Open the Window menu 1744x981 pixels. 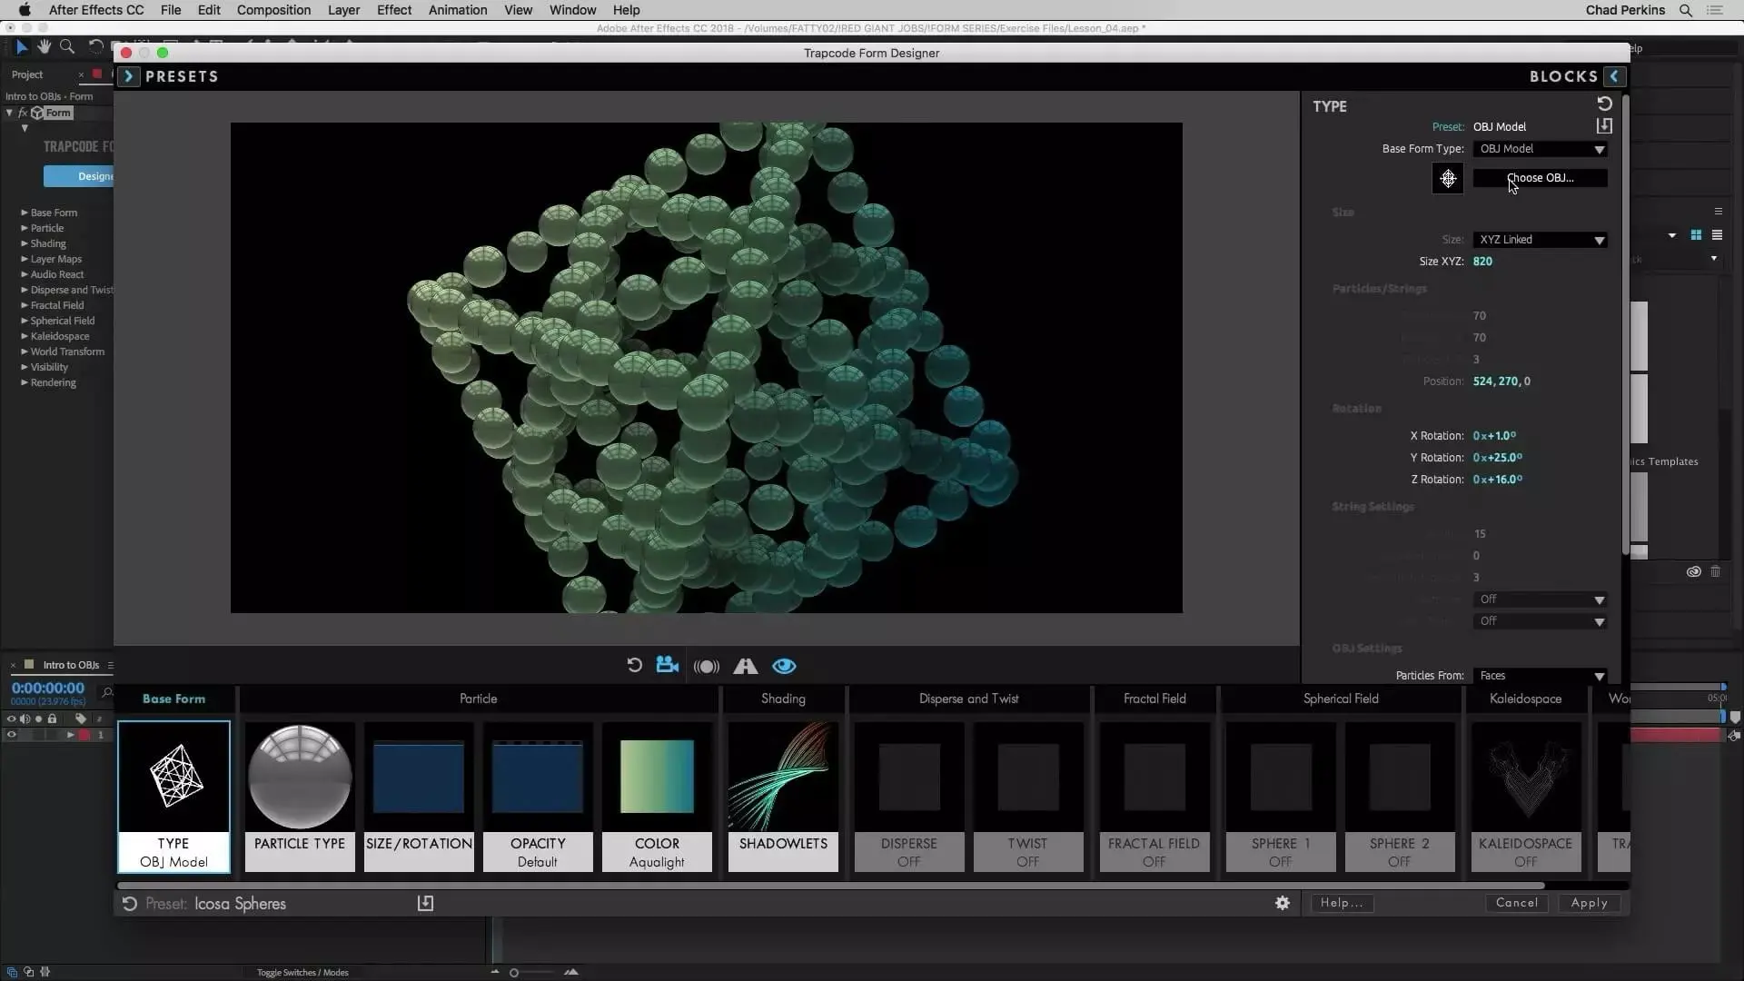point(572,10)
